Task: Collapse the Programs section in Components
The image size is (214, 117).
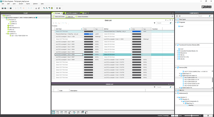Action: coord(176,22)
